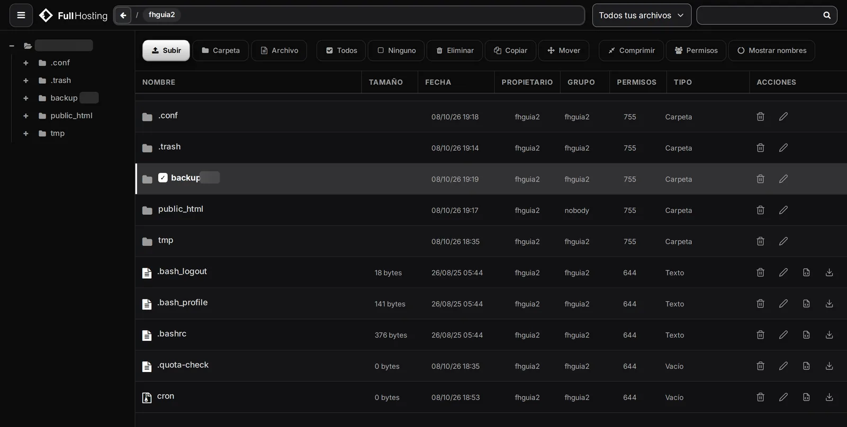Go back with the arrow button
The width and height of the screenshot is (847, 427).
coord(123,15)
